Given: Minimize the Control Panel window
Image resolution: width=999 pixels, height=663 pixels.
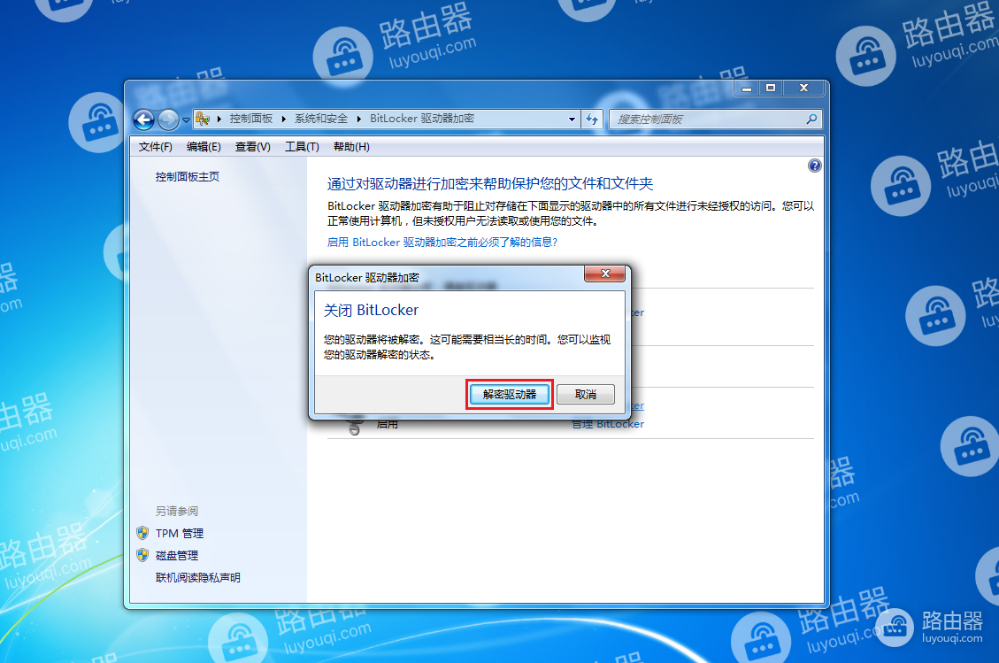Looking at the screenshot, I should 747,88.
